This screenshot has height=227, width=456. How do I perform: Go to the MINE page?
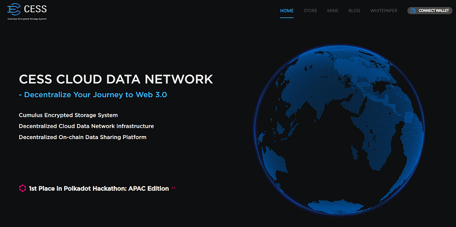click(x=333, y=11)
